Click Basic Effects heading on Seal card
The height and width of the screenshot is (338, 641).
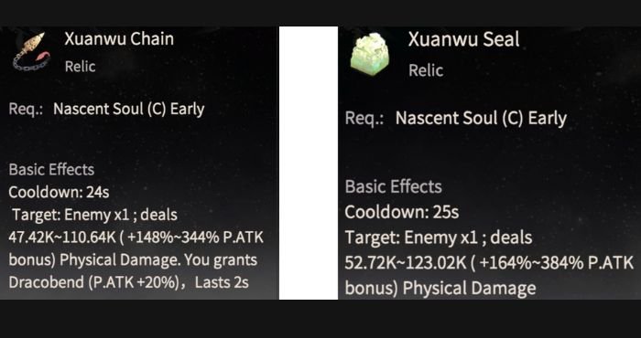(393, 186)
